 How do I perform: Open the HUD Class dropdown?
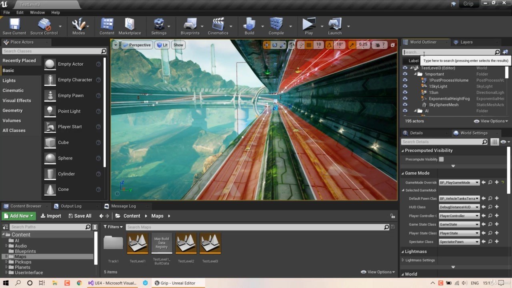(459, 207)
